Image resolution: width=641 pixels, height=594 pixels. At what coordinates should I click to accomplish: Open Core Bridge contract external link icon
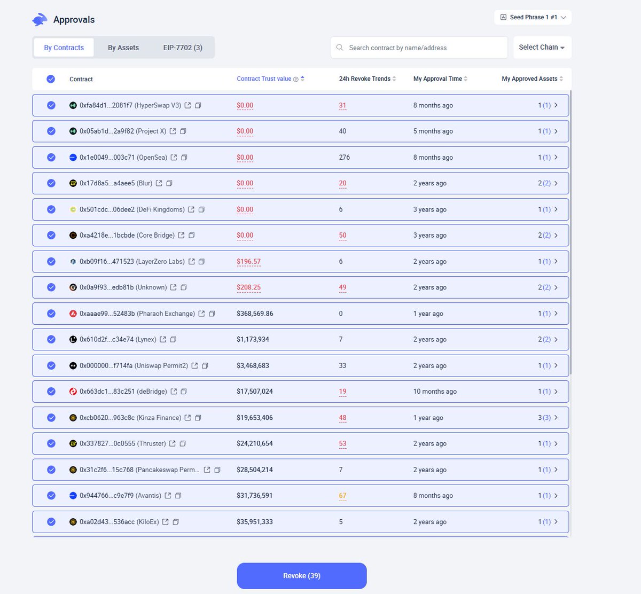click(x=181, y=235)
